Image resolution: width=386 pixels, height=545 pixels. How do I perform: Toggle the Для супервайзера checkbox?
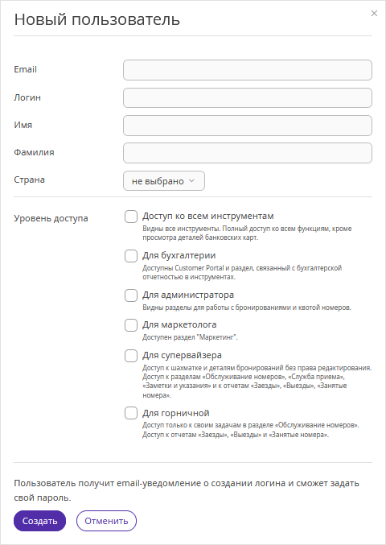131,356
